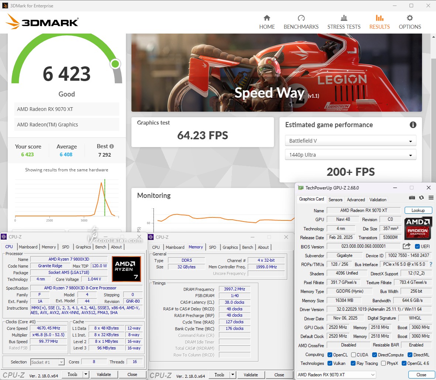Click the BIOS export share icon in GPU-Z
The height and width of the screenshot is (380, 436).
tap(406, 246)
